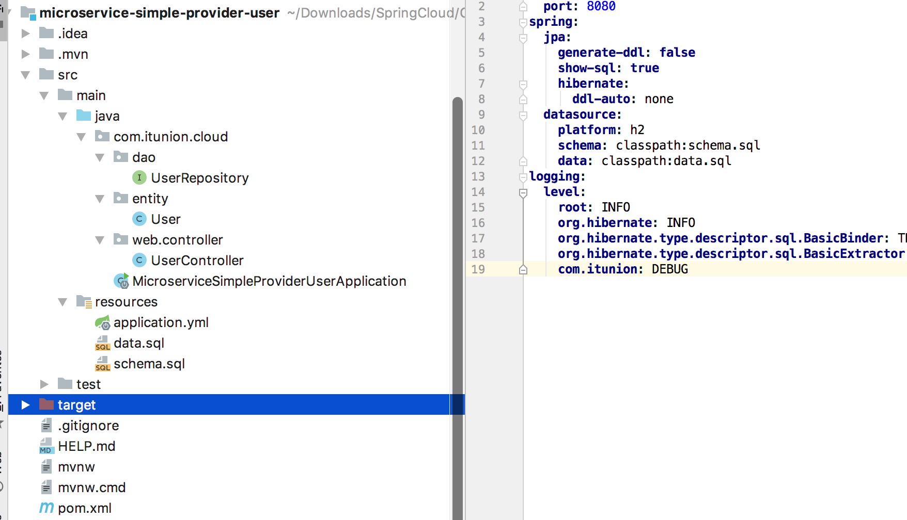
Task: Expand the .mvn folder arrow
Action: 25,54
